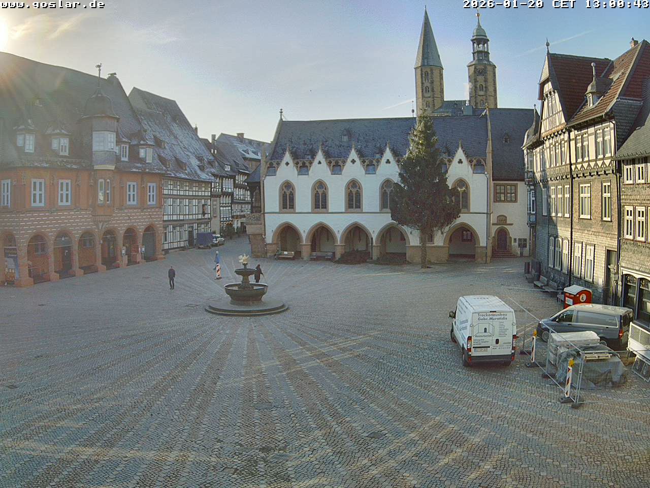The width and height of the screenshot is (650, 488).
Task: Select the red-and-white striped bollard near the fountain
Action: (218, 270)
